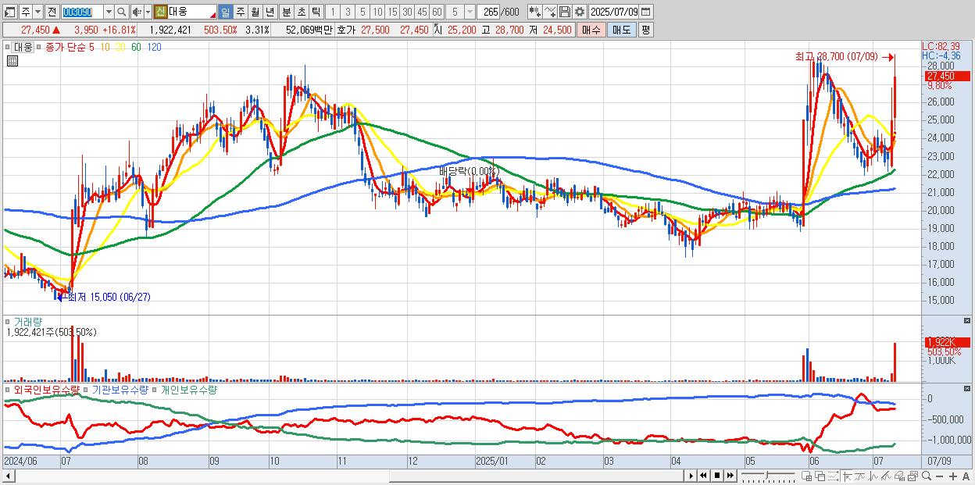This screenshot has width=975, height=485.
Task: Select yearly 년 period toggle
Action: [x=270, y=12]
